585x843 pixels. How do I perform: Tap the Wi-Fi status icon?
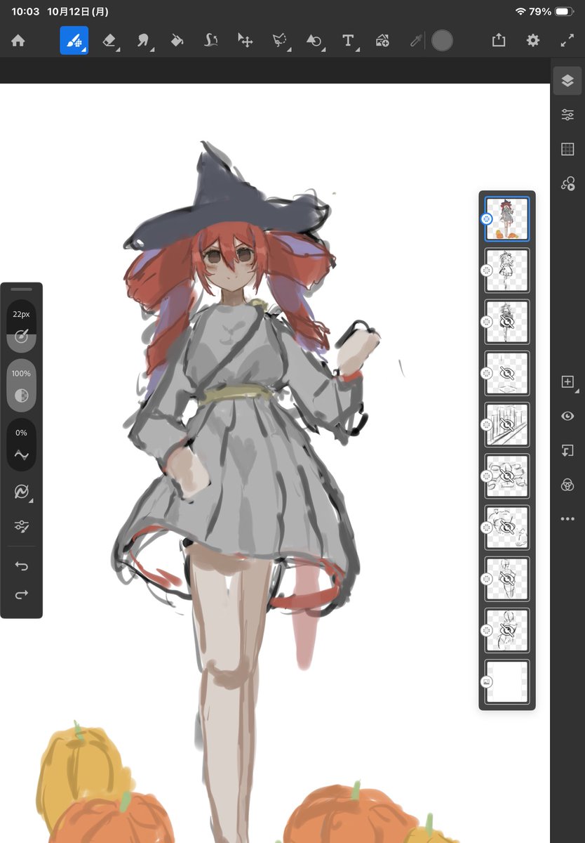click(x=520, y=12)
